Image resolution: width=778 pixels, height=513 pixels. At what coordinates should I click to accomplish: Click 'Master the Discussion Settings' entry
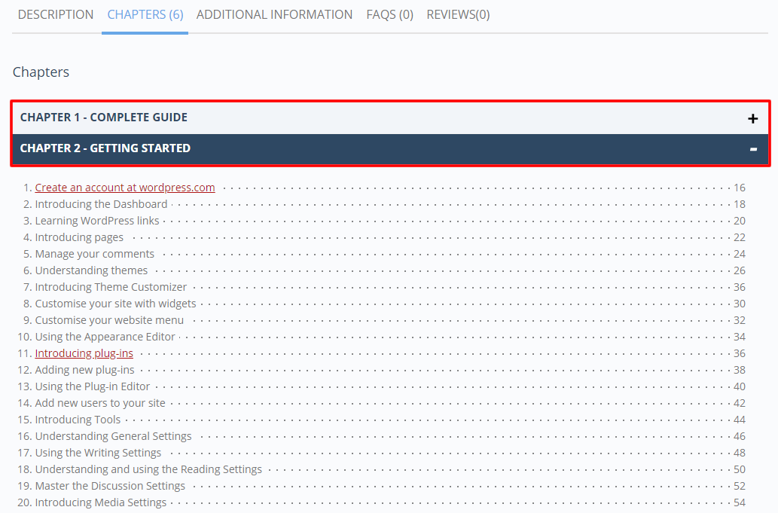point(110,486)
